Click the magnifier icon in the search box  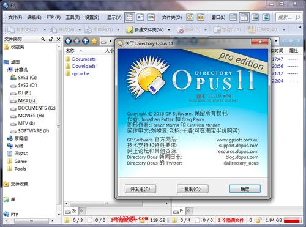297,18
